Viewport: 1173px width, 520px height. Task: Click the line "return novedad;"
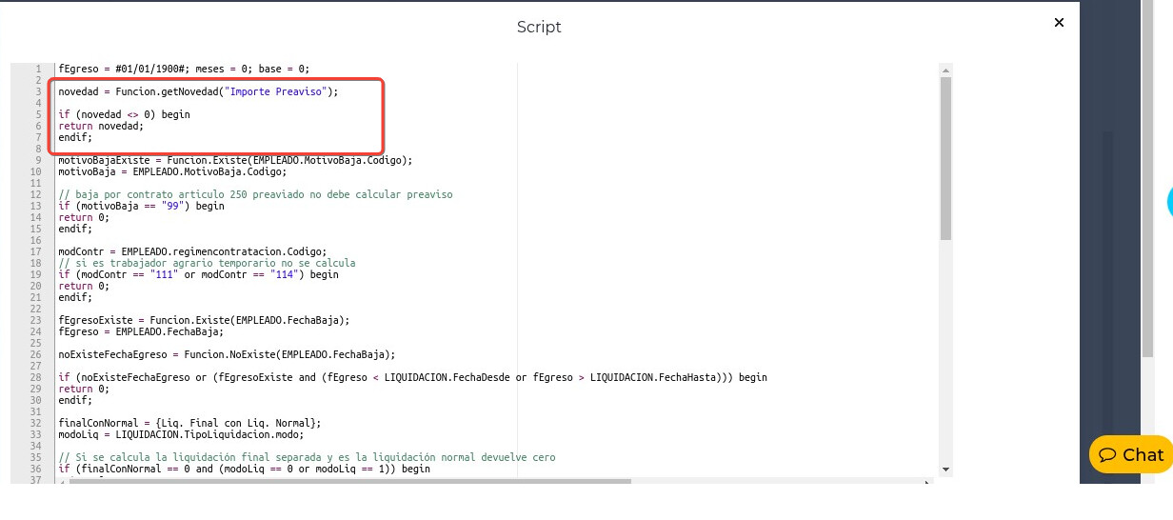click(101, 126)
